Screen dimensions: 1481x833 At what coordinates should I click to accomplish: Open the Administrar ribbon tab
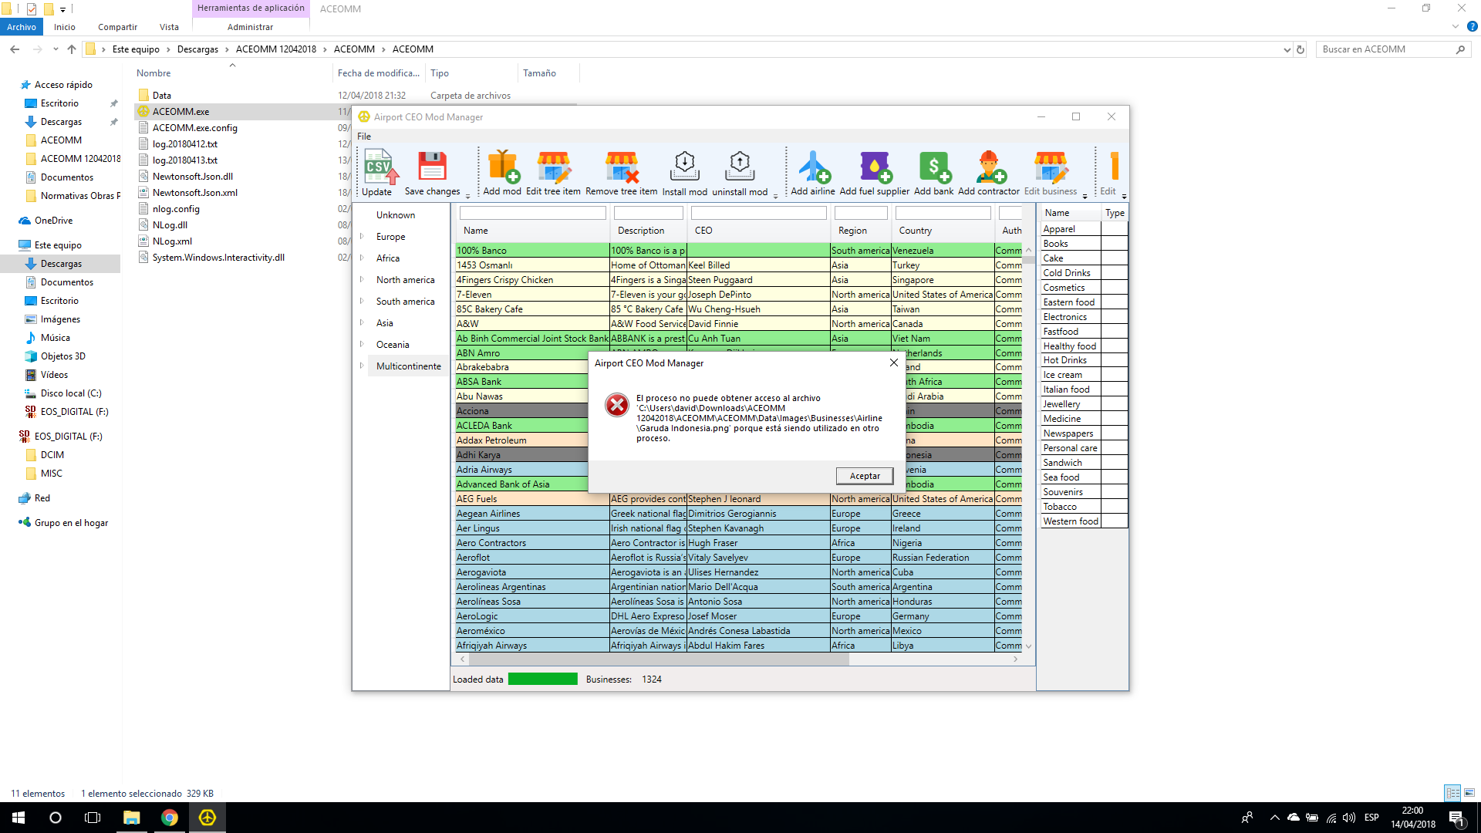click(x=250, y=27)
